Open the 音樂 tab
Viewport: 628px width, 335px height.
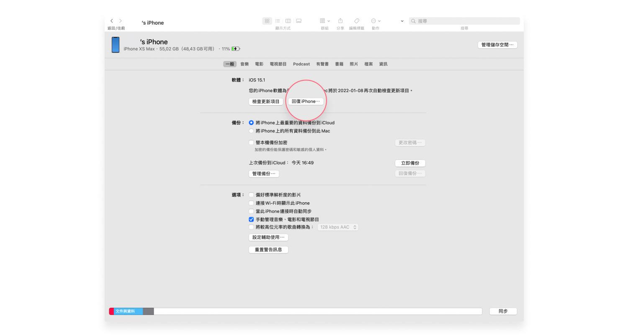[x=245, y=64]
